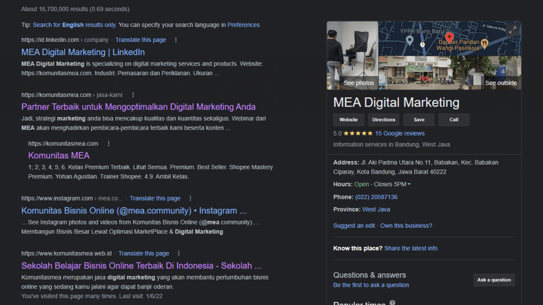This screenshot has width=543, height=305.
Task: Click the https://www.komunitasmea.web.id breadcrumb URL
Action: coord(66,254)
